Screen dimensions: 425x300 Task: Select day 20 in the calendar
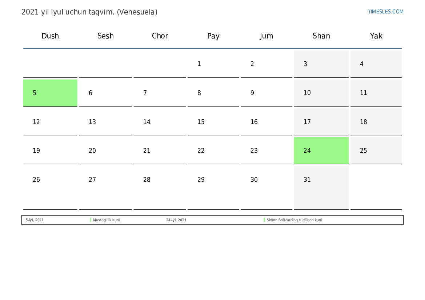point(105,151)
